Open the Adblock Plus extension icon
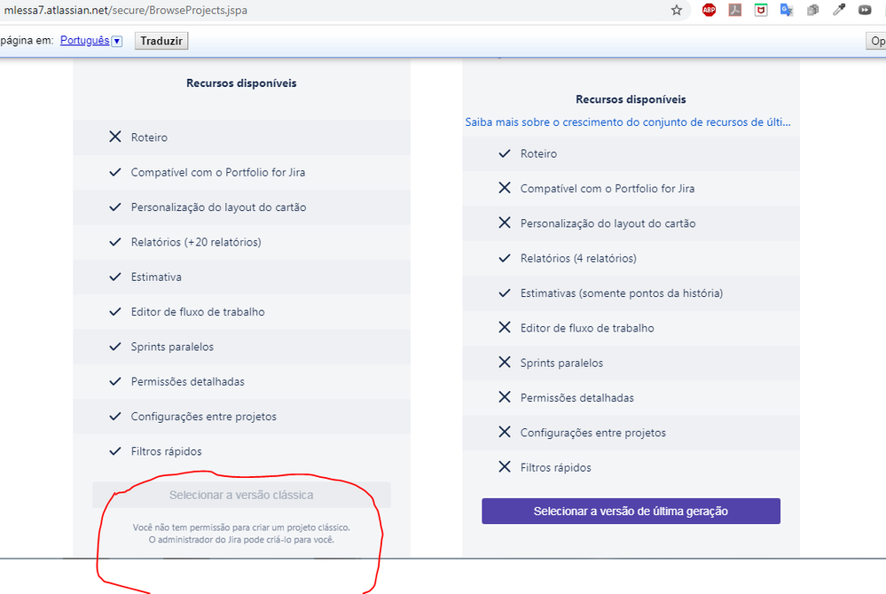Screen dimensions: 886x594 pos(709,10)
